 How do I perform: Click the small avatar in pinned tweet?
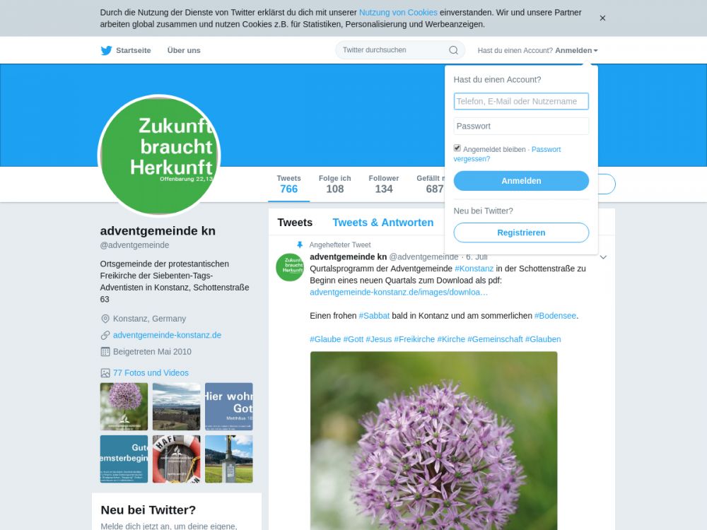point(290,267)
